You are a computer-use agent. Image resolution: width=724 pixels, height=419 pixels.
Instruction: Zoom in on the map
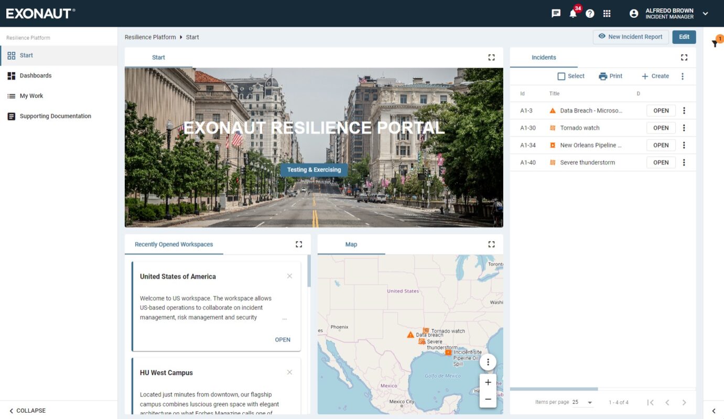click(488, 382)
